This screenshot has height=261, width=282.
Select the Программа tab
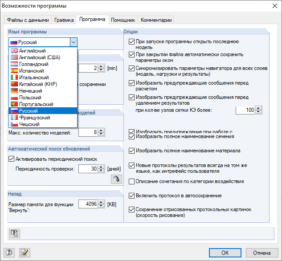pyautogui.click(x=92, y=19)
